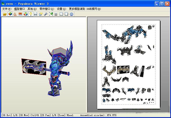Click the printer icon
171x118 pixels.
tap(56, 14)
